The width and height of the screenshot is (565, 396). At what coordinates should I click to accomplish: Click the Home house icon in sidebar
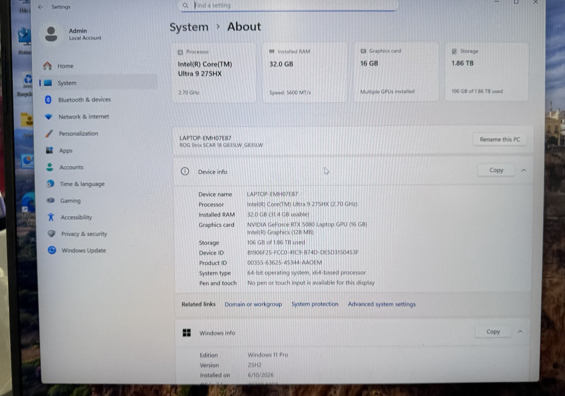tap(47, 66)
